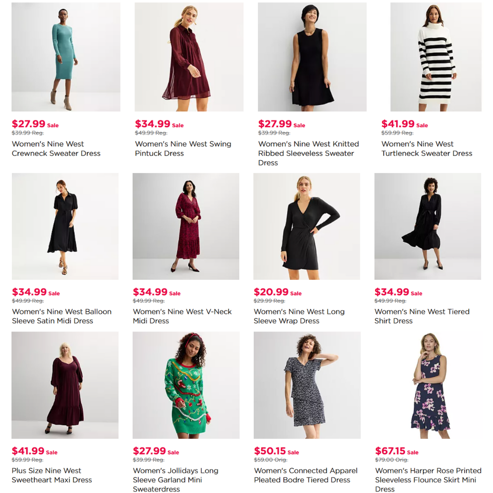
Task: Click Women's Nine West V-Neck Midi Dress title
Action: 182,316
